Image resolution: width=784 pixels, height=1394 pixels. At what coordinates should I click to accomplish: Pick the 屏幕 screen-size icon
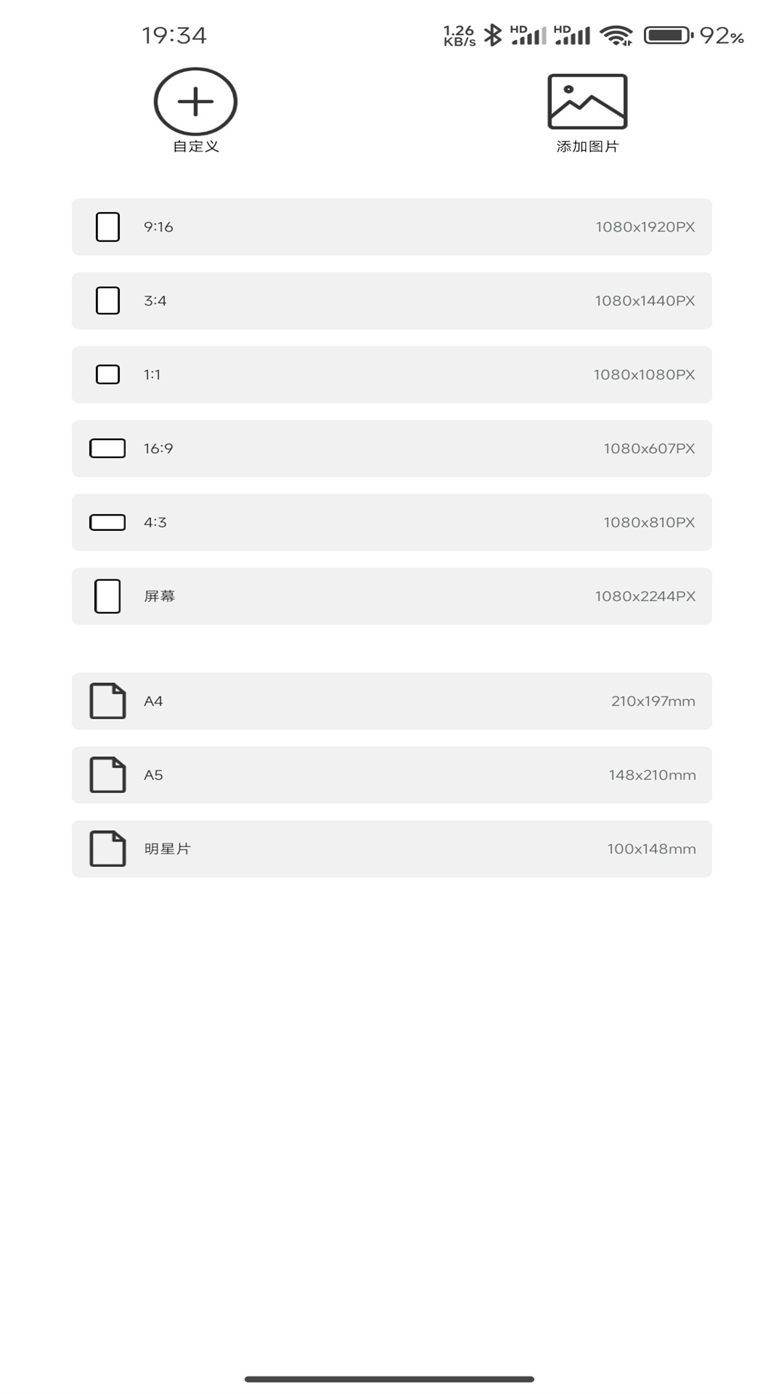[x=107, y=596]
